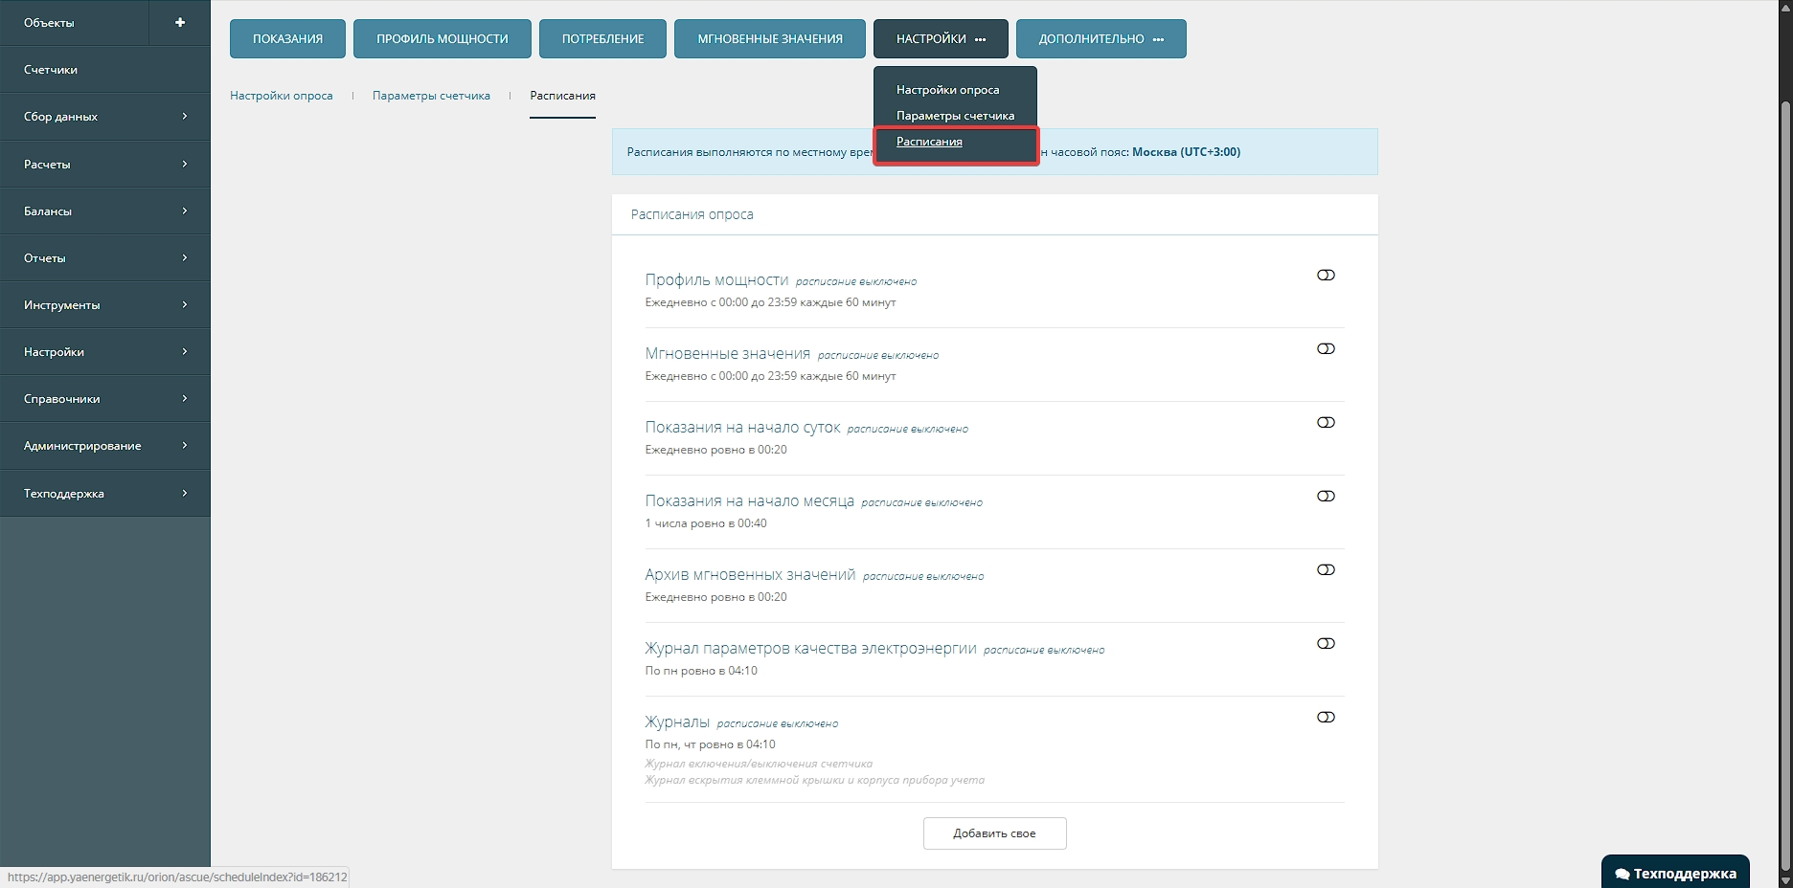Open the Показания на начало суток schedule link
Image resolution: width=1793 pixels, height=888 pixels.
tap(742, 428)
